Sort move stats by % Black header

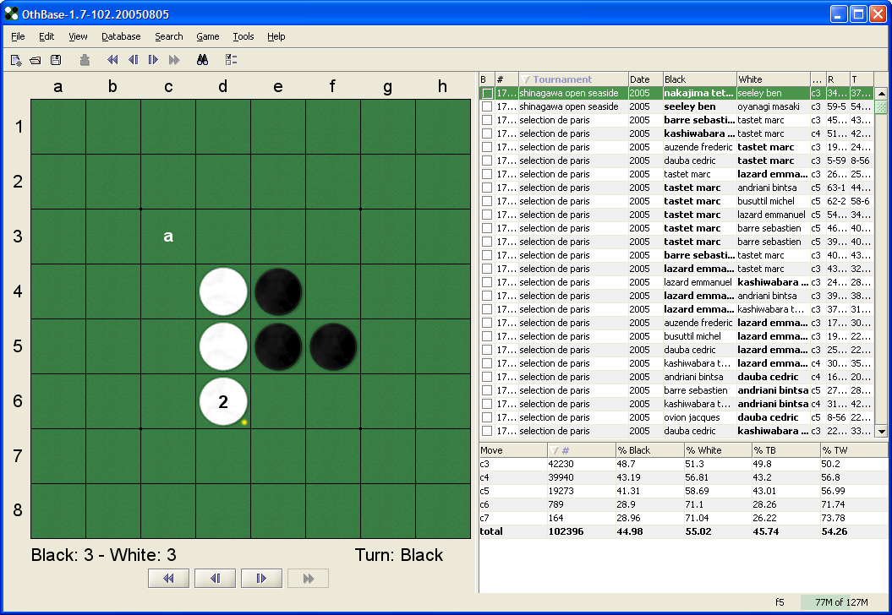tap(649, 450)
